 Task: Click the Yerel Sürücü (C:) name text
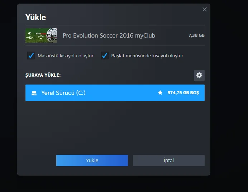click(x=63, y=93)
